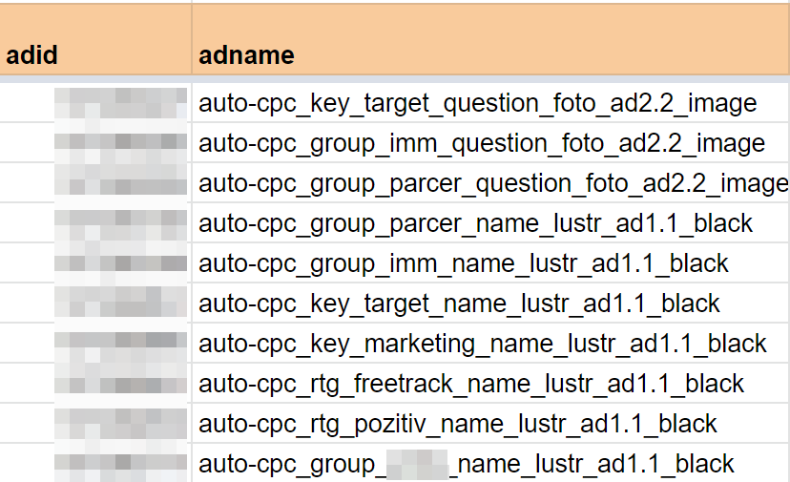The image size is (790, 482).
Task: Select the adname column header cell
Action: click(x=490, y=55)
